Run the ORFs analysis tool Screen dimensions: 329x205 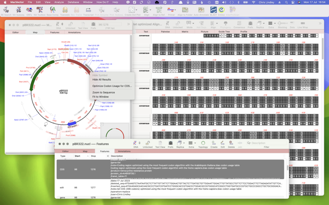tap(29, 11)
